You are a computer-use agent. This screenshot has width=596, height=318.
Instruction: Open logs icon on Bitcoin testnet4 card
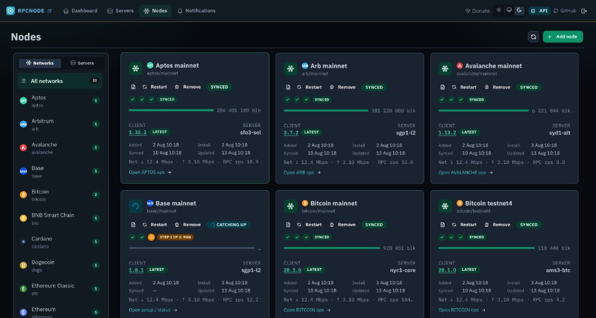[x=442, y=224]
